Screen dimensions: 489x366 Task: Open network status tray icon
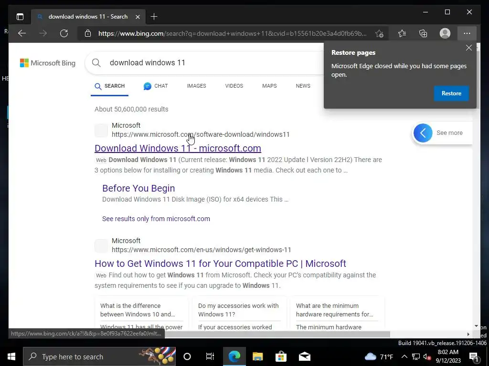[416, 356]
